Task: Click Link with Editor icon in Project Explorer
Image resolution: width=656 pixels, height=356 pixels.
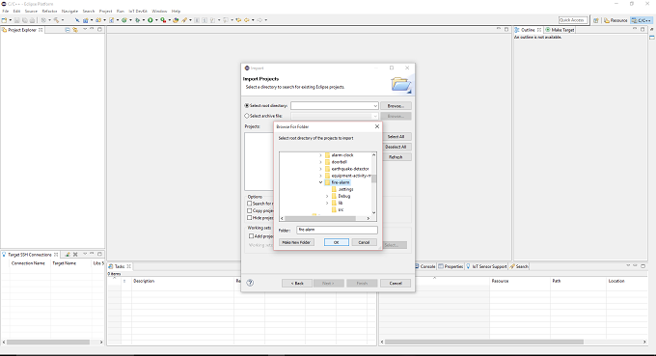Action: (x=75, y=30)
